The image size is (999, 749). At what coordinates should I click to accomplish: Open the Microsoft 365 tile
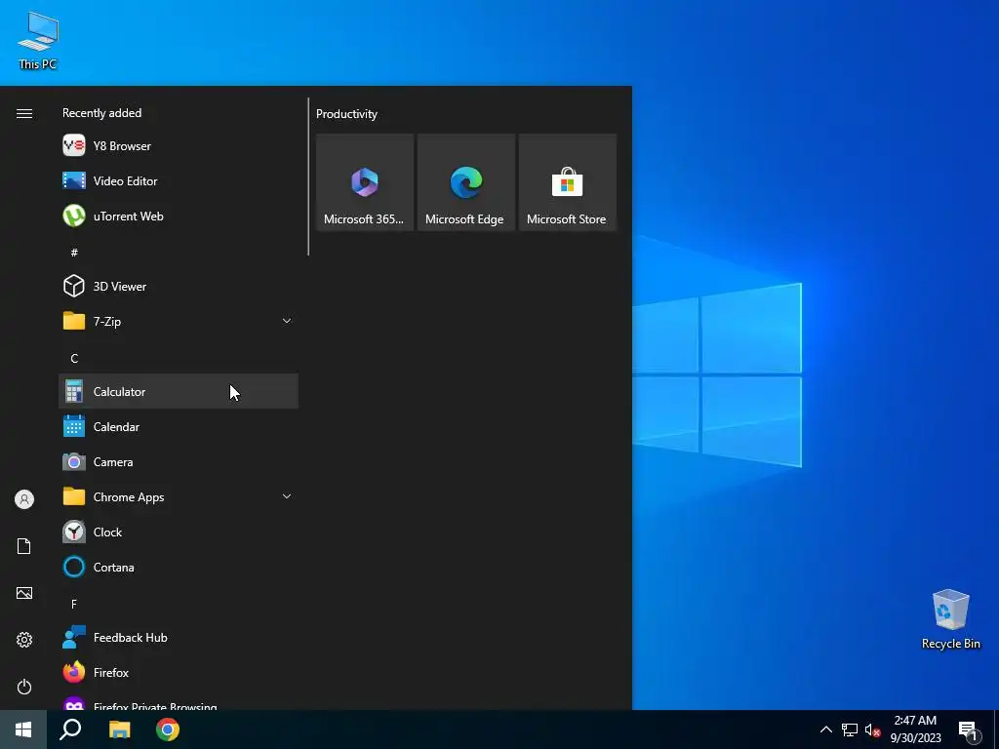[x=365, y=182]
